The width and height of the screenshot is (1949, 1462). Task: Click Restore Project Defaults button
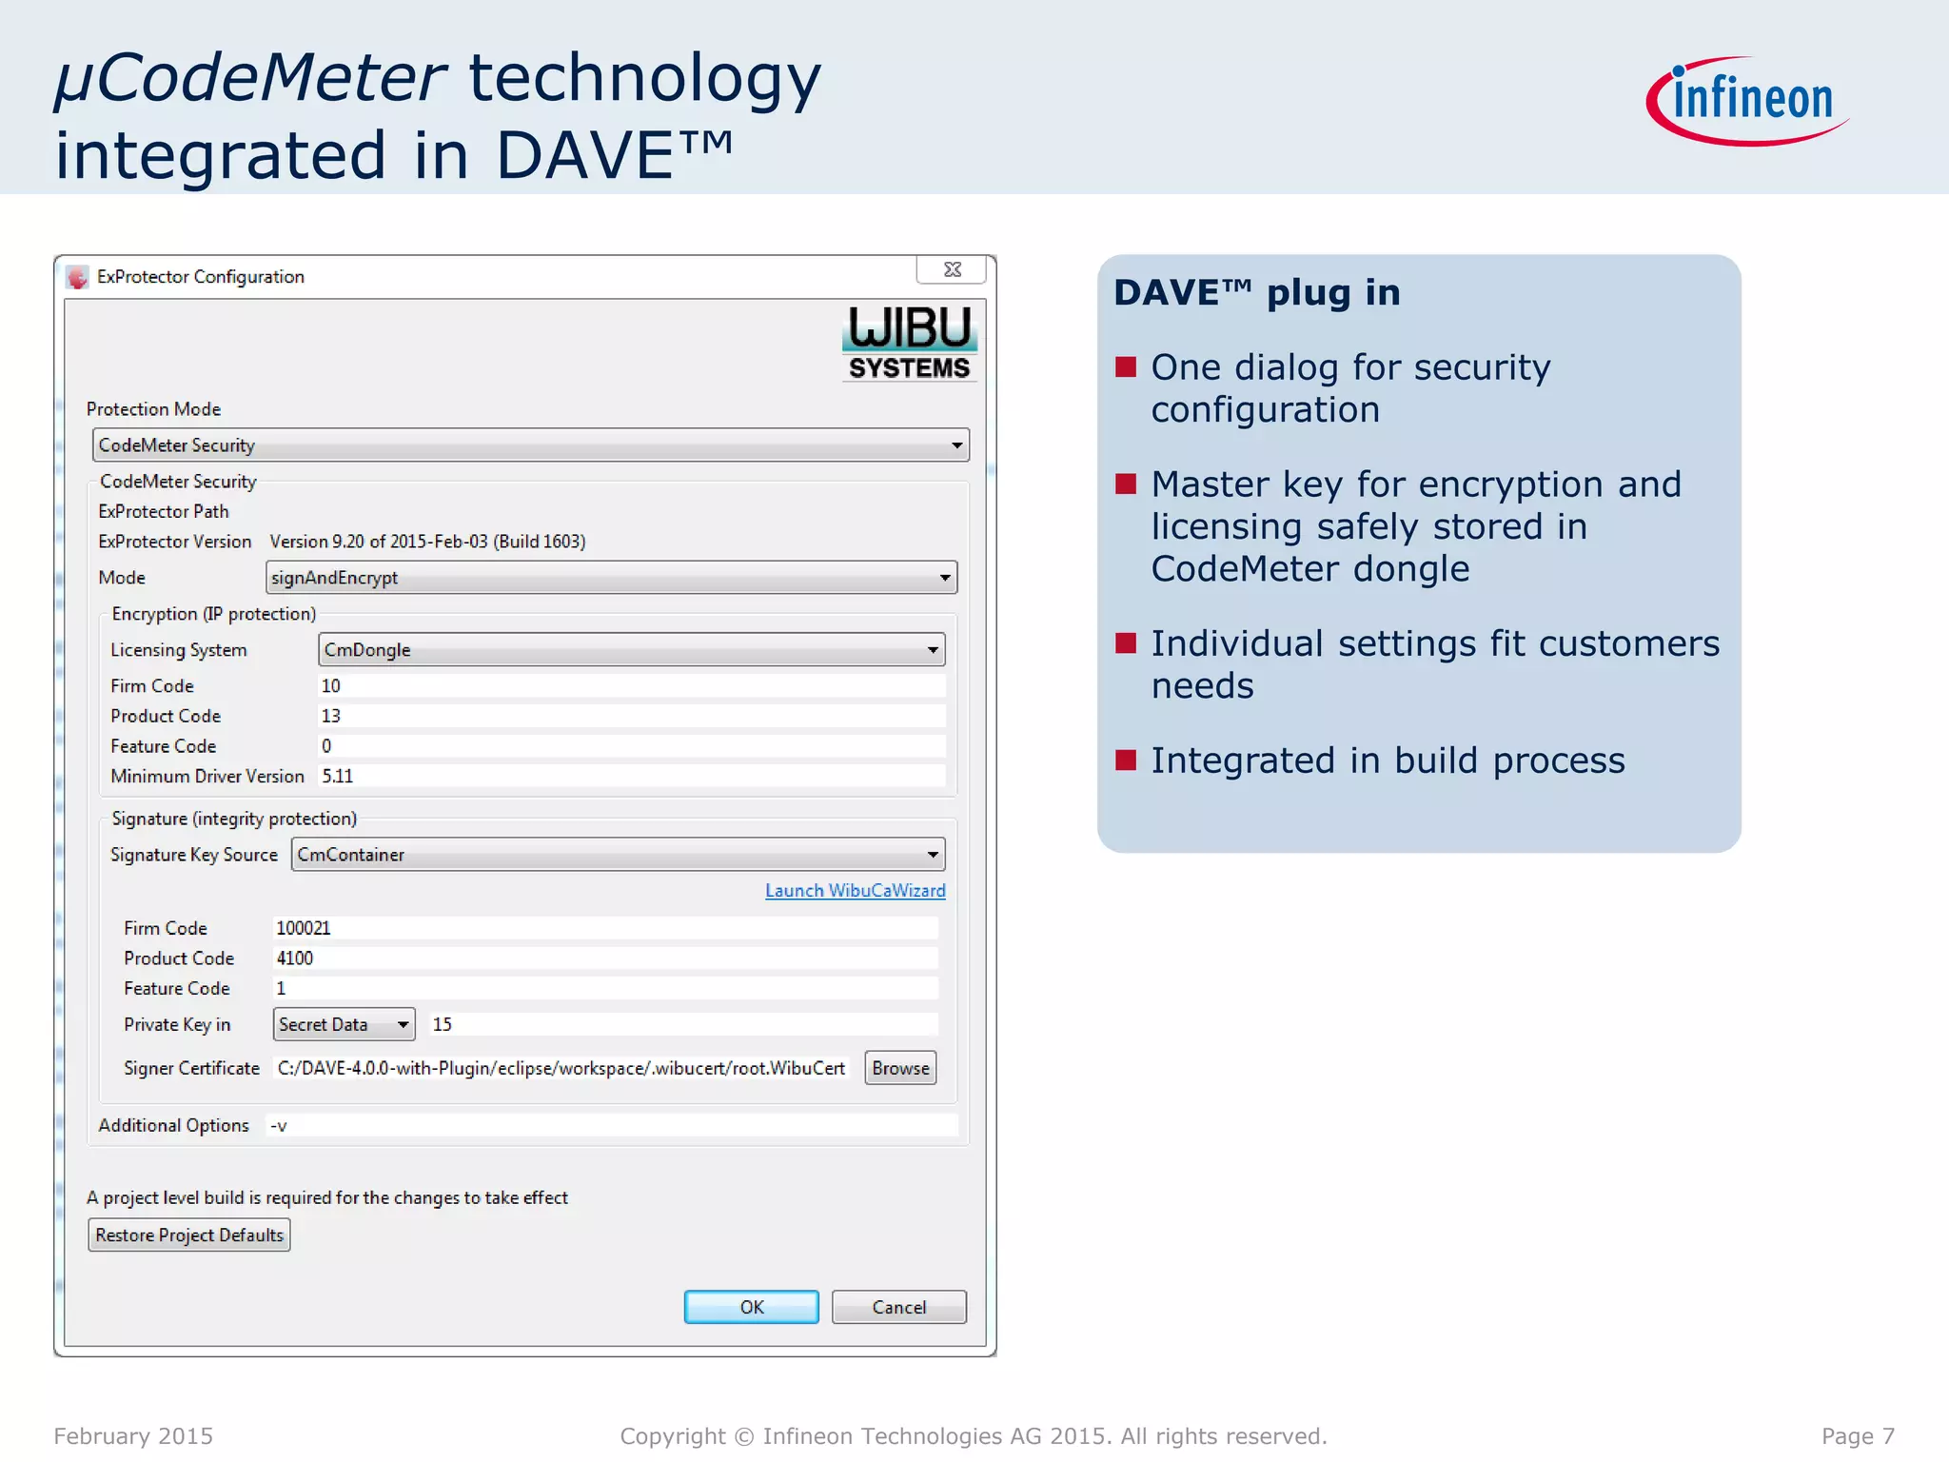coord(189,1235)
